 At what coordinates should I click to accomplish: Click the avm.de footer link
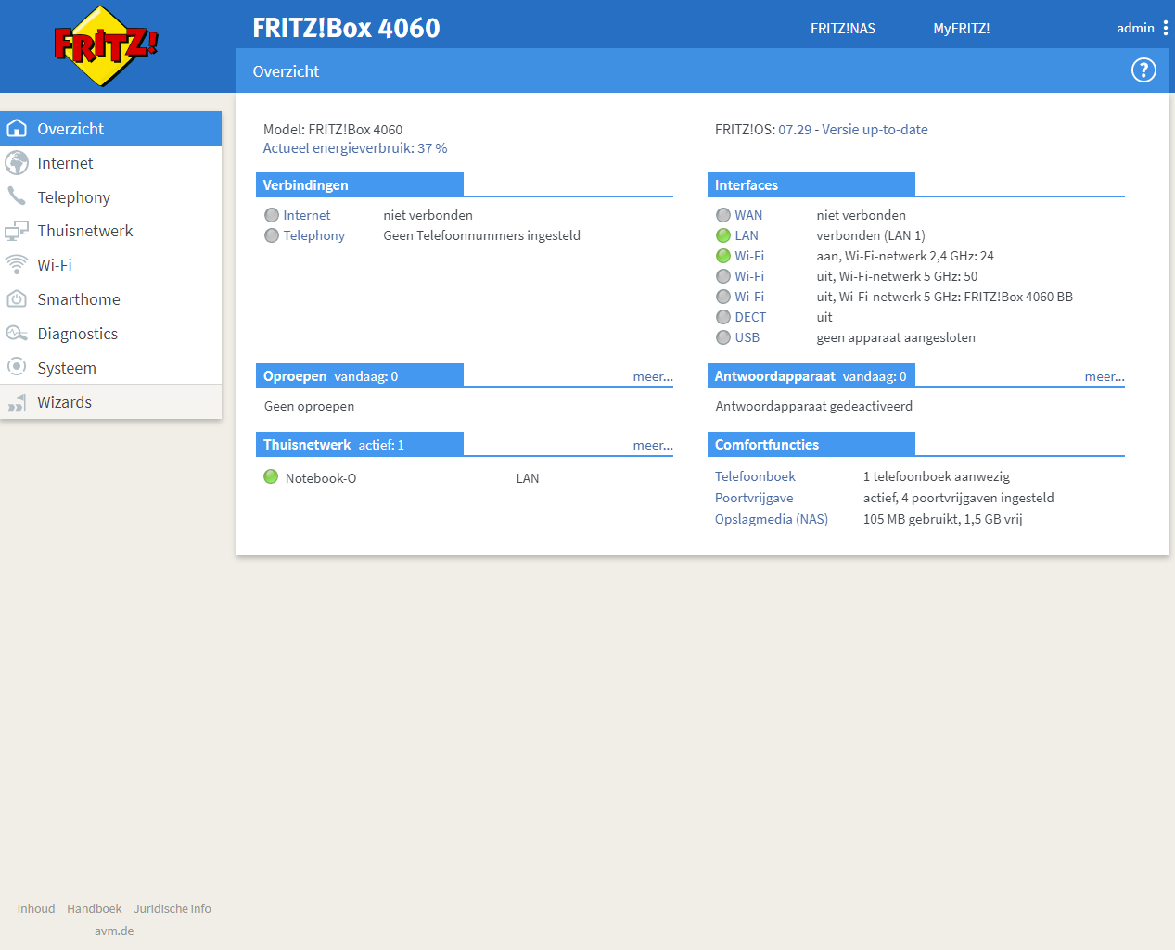(114, 931)
